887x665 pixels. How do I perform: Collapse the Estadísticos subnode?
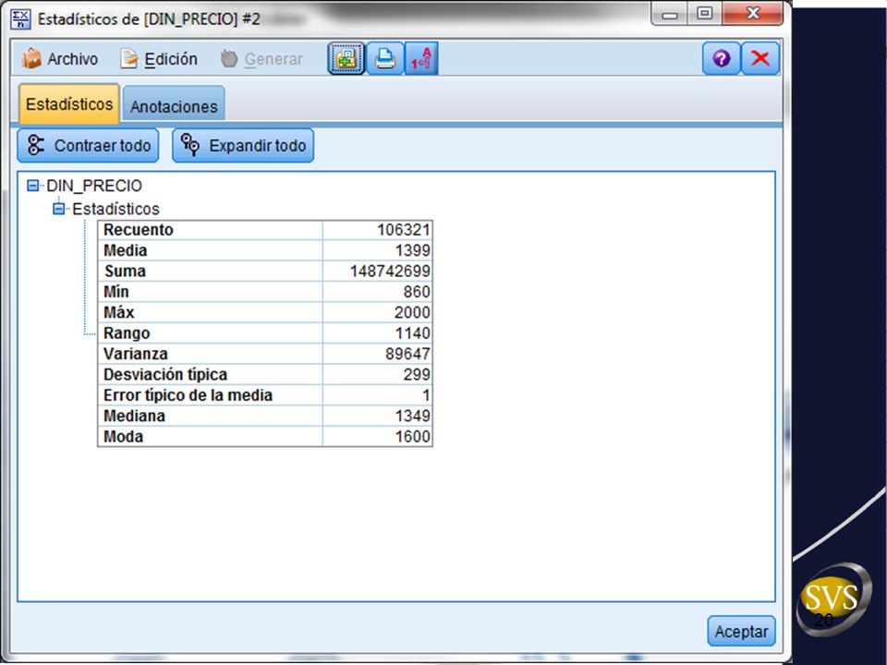(x=59, y=209)
